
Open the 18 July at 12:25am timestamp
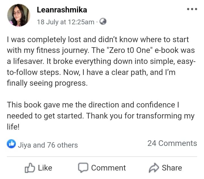pyautogui.click(x=65, y=22)
